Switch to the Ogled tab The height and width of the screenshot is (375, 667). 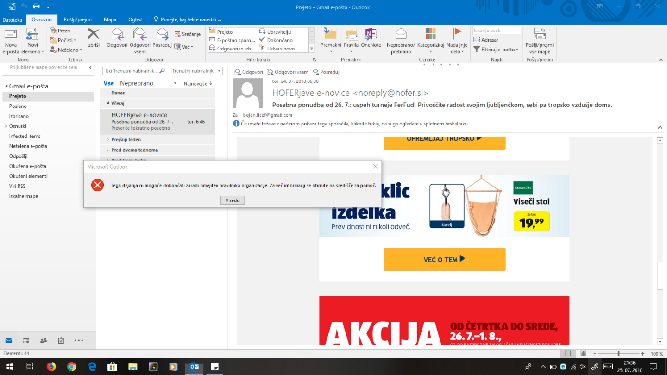click(135, 19)
